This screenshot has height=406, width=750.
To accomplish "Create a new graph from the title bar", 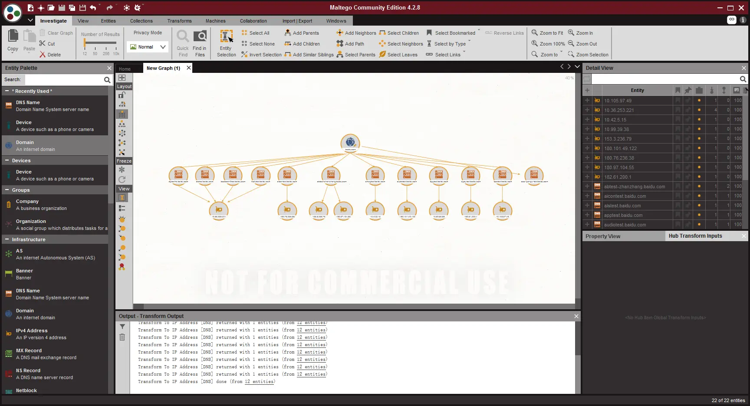I will 30,8.
